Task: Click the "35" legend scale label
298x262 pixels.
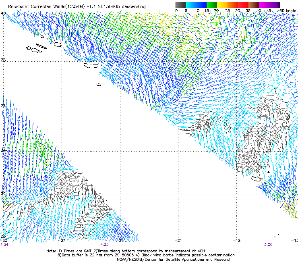Action: point(248,11)
